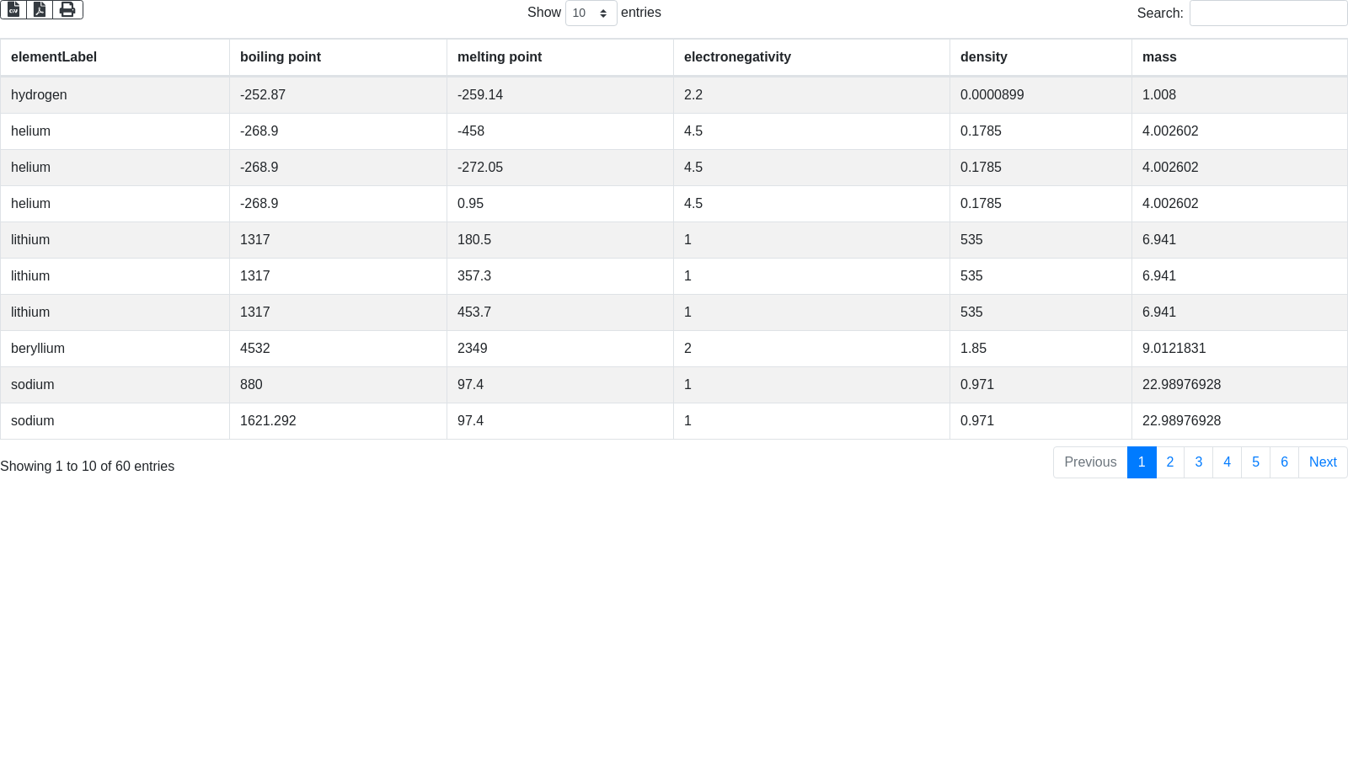
Task: Sort by melting point column
Action: [x=500, y=57]
